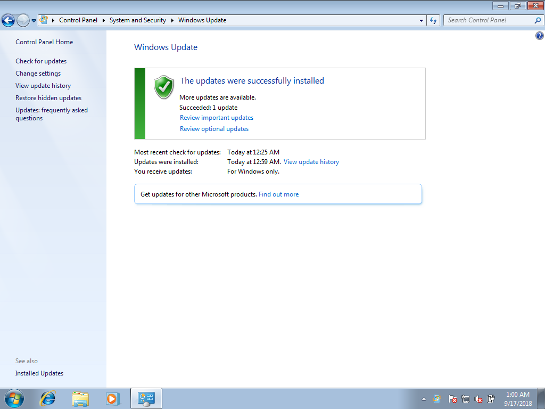Restore down the Windows Update window

coord(518,5)
